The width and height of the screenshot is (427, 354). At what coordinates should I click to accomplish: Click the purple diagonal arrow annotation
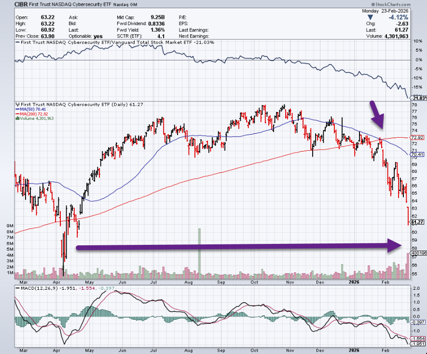pos(377,115)
